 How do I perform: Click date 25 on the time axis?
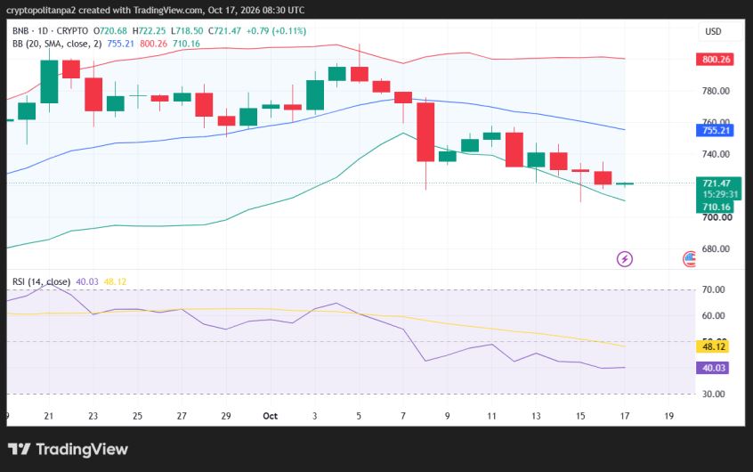coord(137,416)
